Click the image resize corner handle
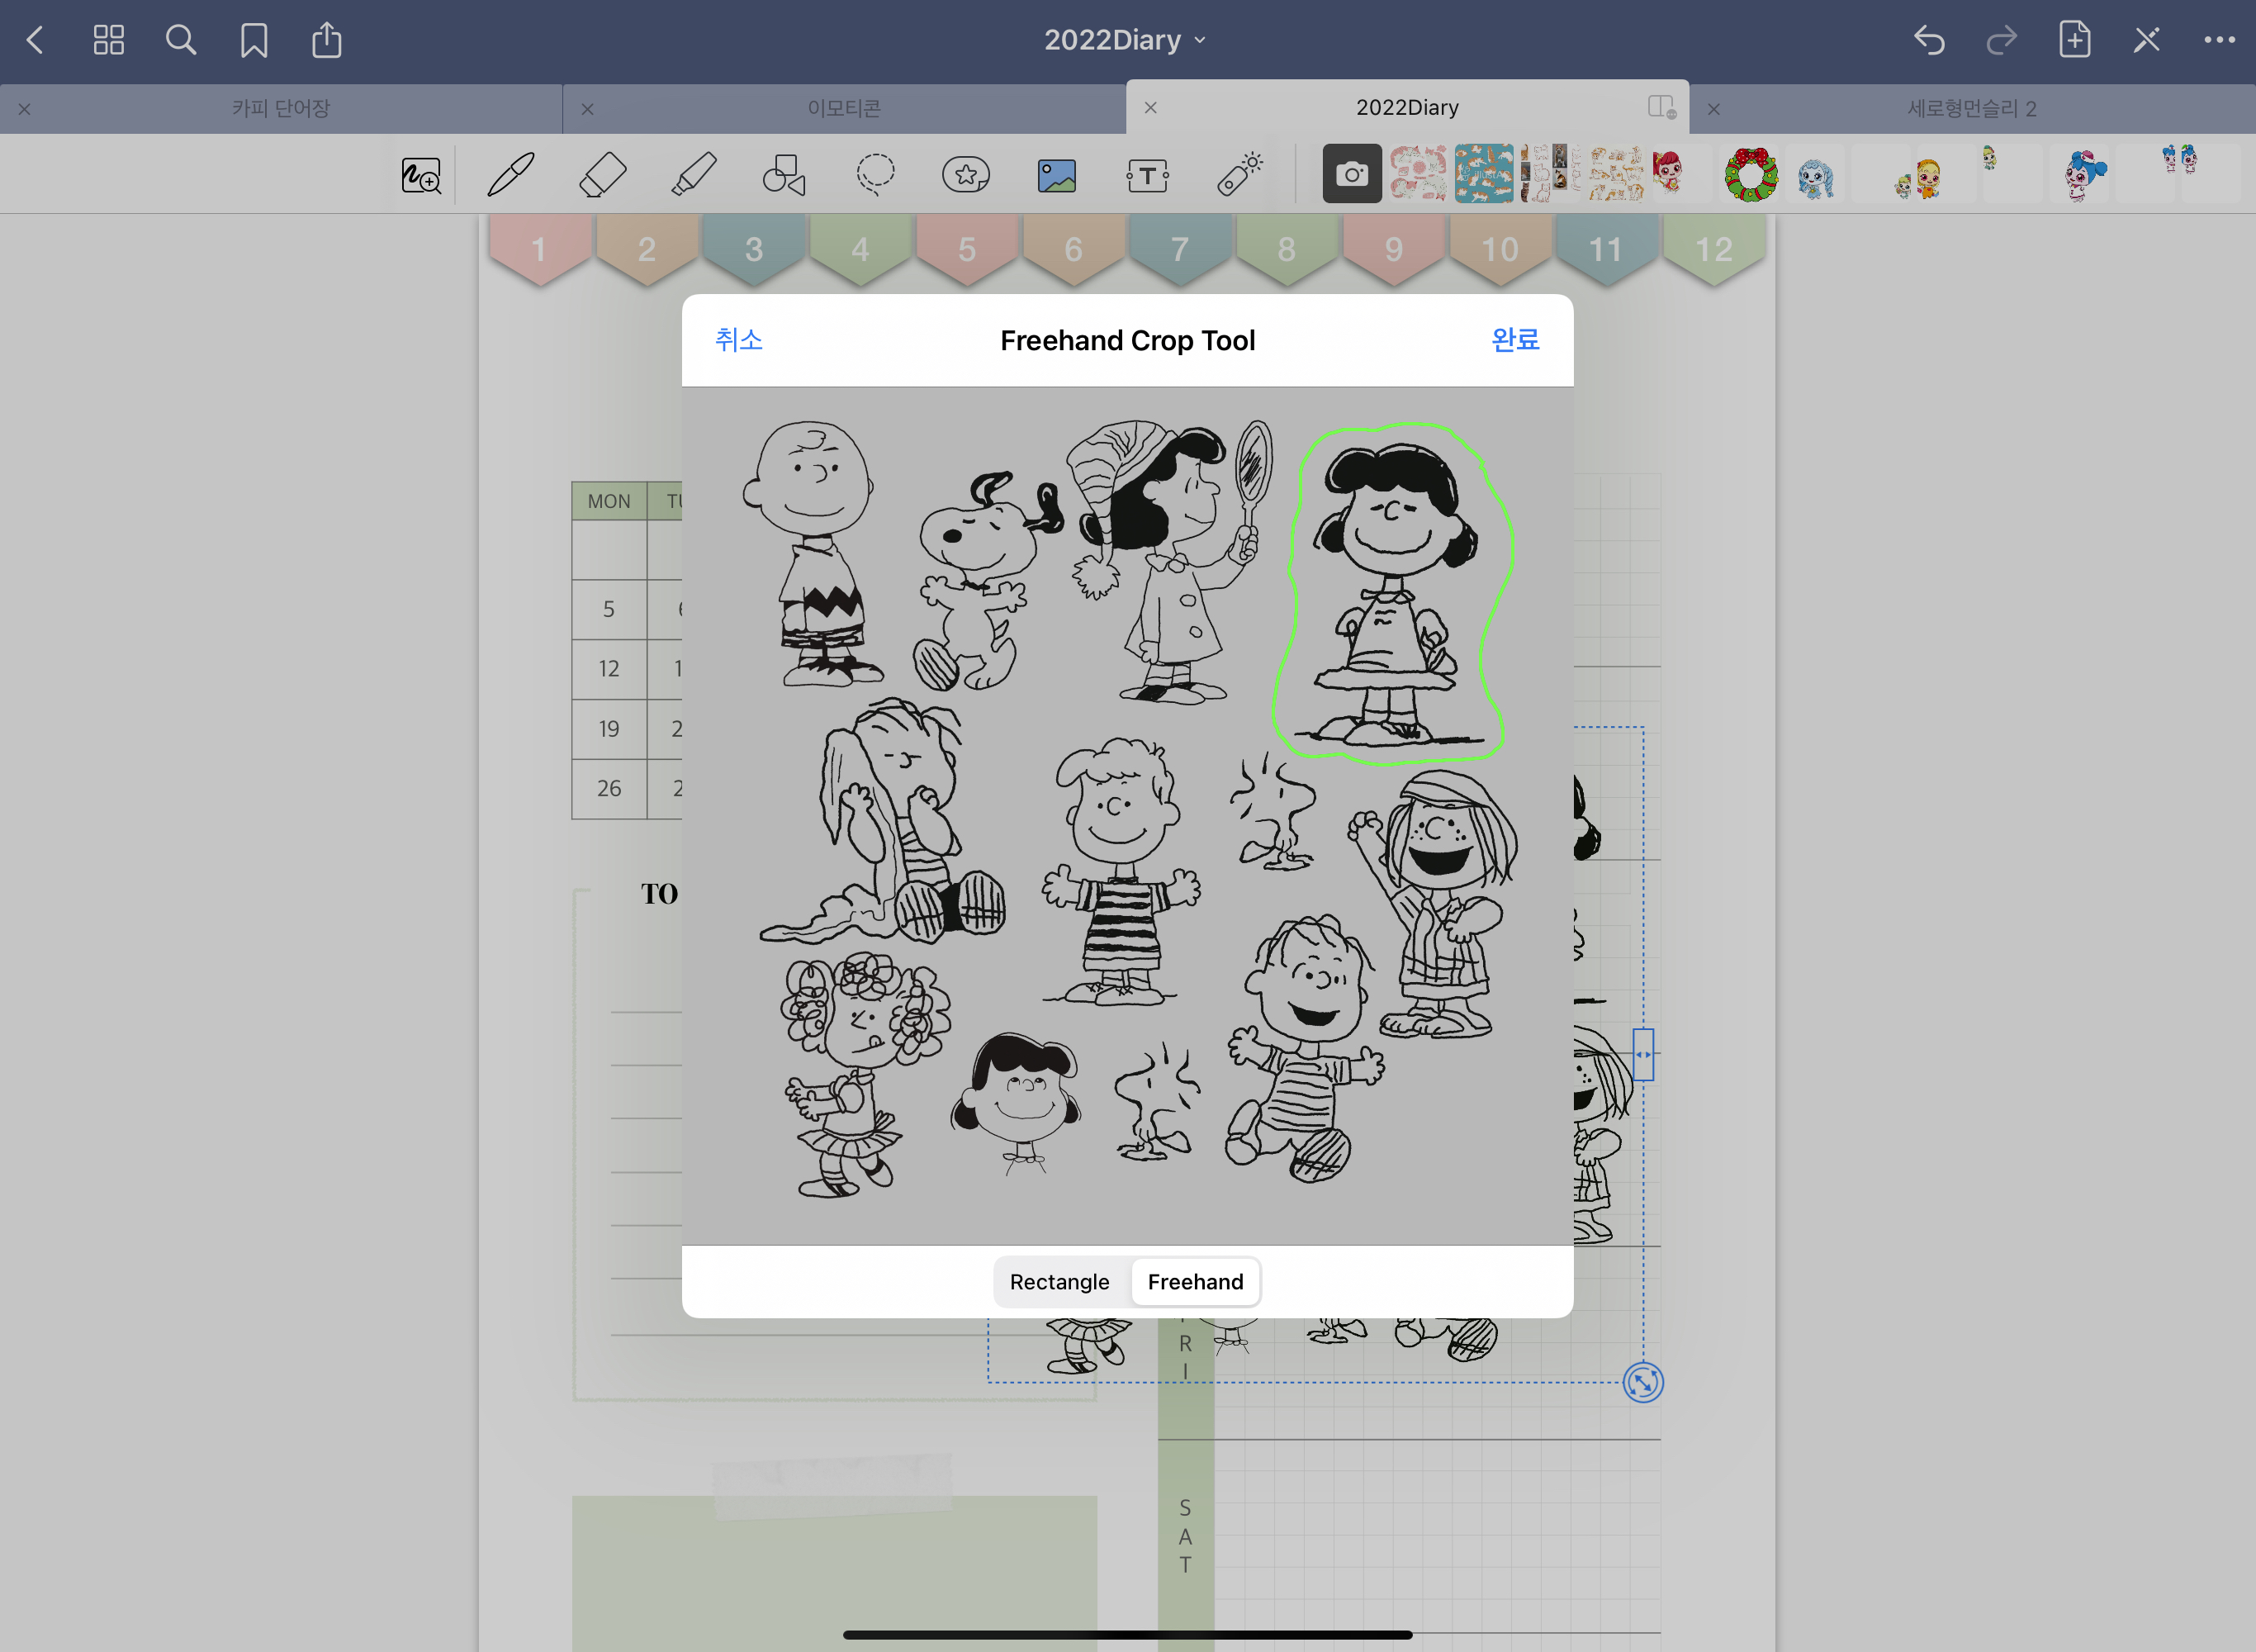 point(1642,1382)
